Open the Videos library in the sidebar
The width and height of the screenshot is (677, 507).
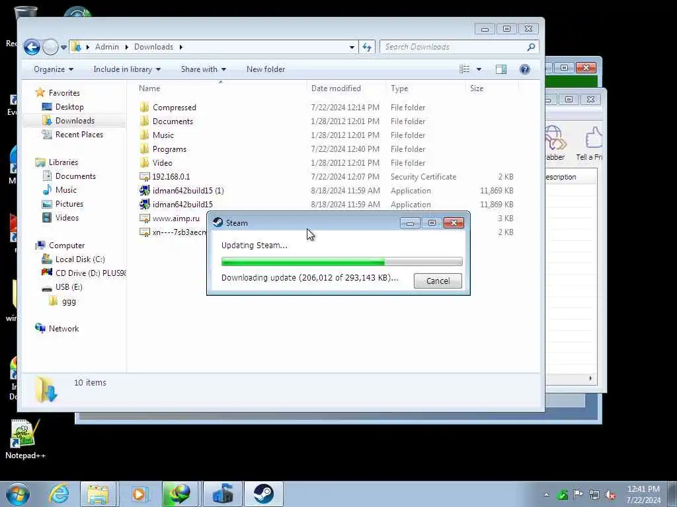(67, 218)
